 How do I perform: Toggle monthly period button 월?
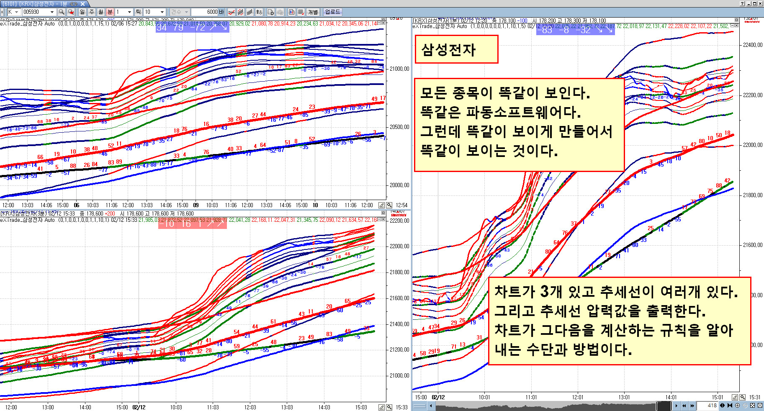point(101,12)
